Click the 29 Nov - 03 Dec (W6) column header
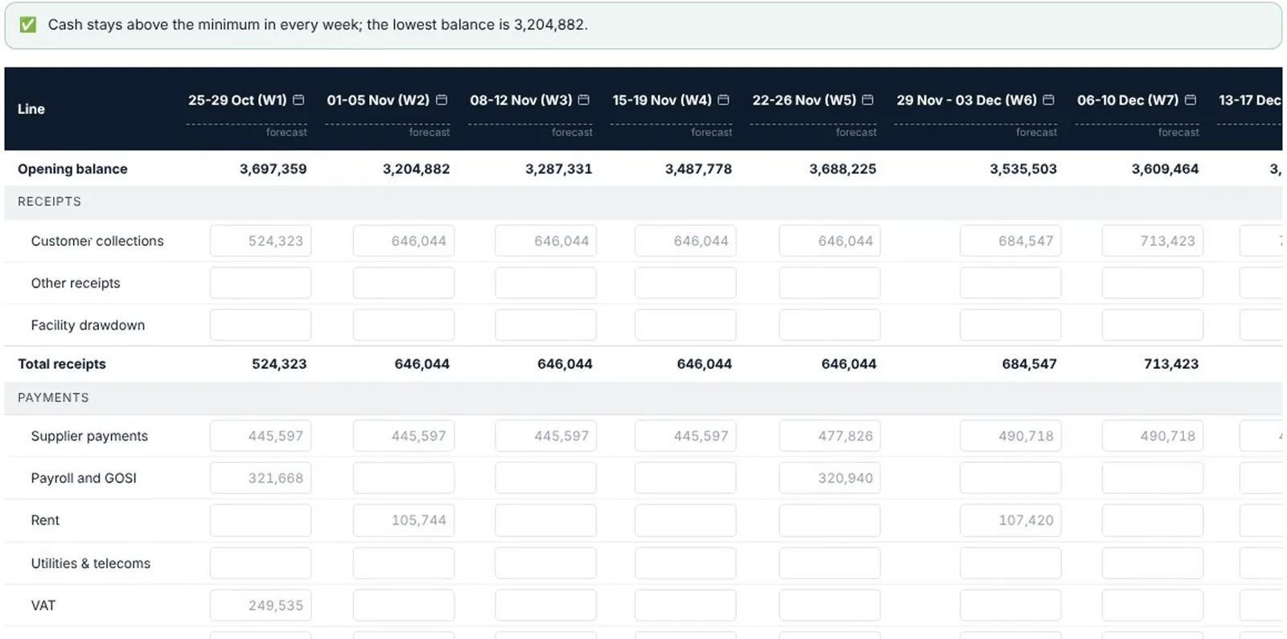Viewport: 1287px width, 639px height. coord(967,100)
